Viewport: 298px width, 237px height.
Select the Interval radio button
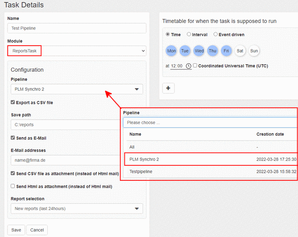point(189,34)
